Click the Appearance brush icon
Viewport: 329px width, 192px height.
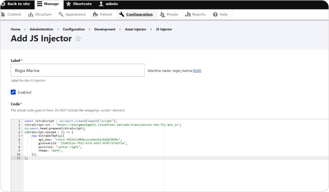click(61, 14)
